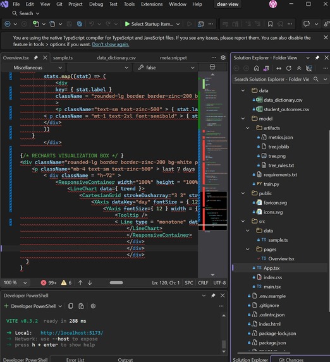Open the Debug menu
330x362 pixels.
(x=96, y=4)
